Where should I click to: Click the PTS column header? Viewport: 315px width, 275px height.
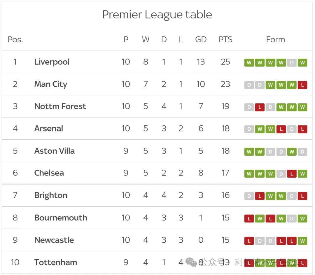coord(225,40)
